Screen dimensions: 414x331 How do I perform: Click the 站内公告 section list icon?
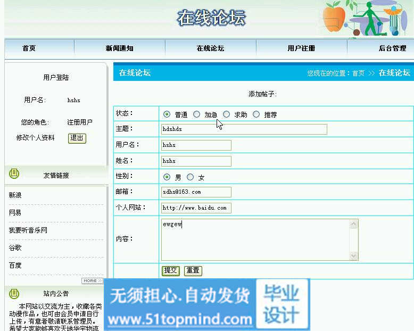coord(14,293)
